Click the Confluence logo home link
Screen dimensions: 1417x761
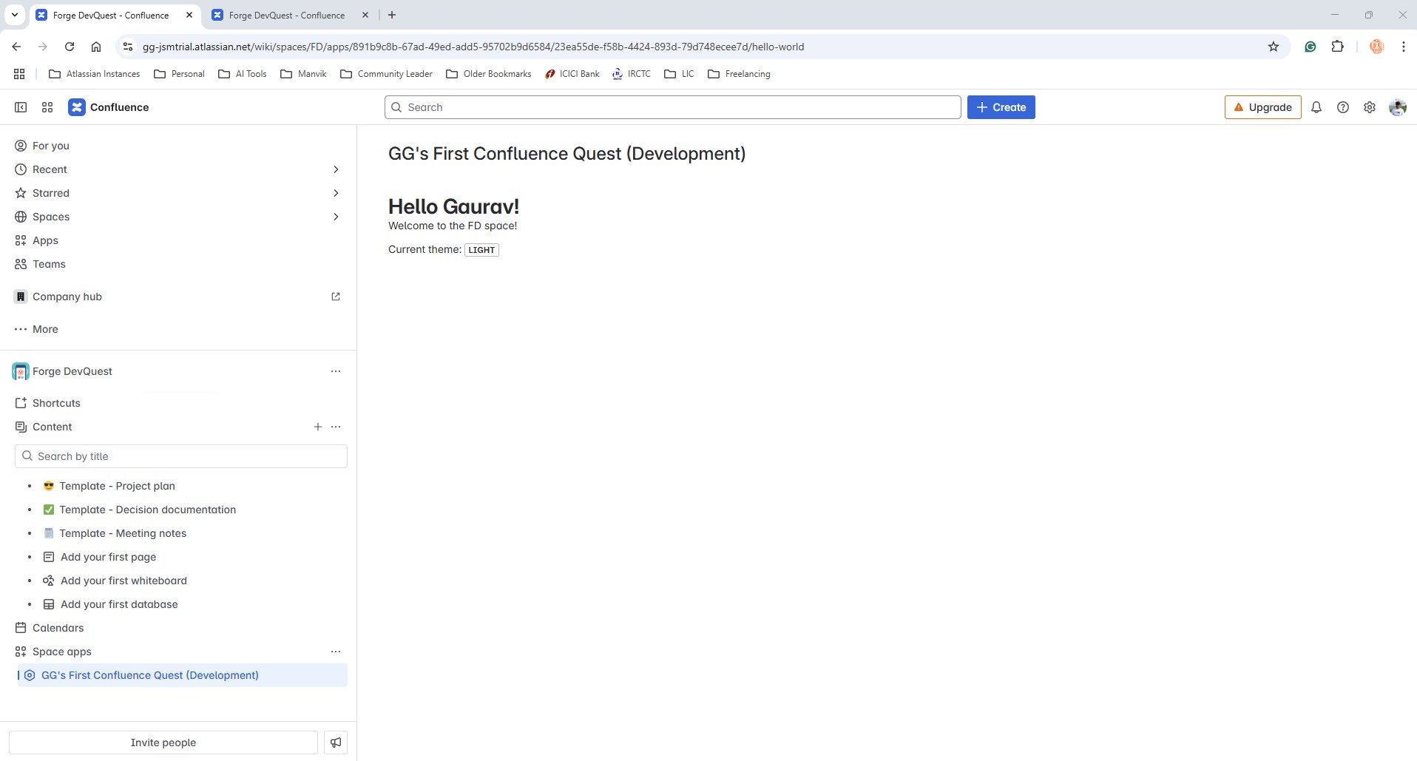109,107
